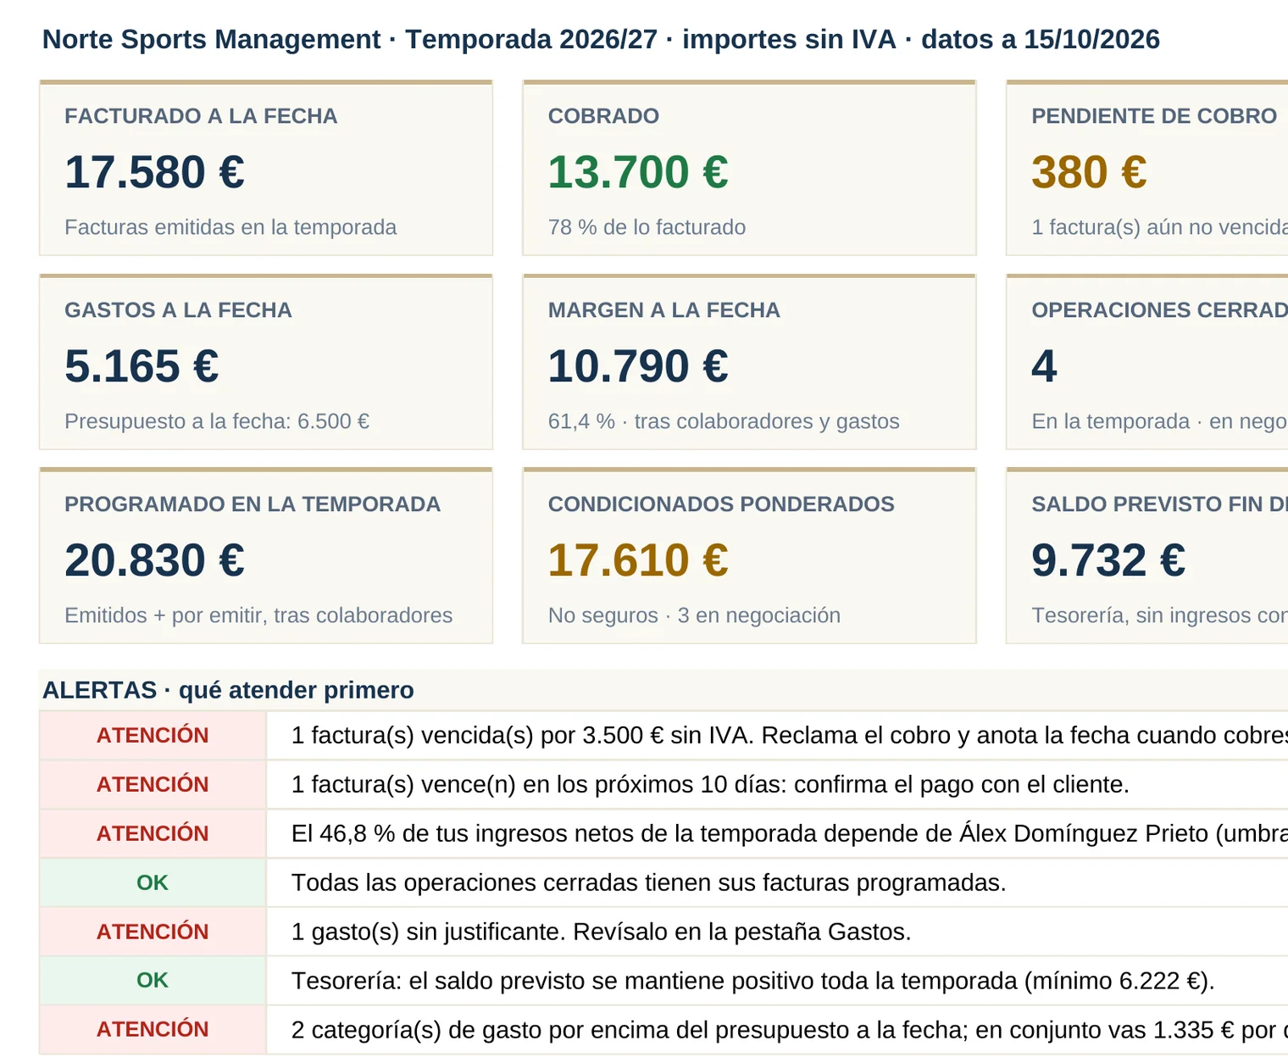This screenshot has width=1288, height=1063.
Task: Click the 'PENDIENTE DE COBRO' label
Action: (x=1154, y=116)
